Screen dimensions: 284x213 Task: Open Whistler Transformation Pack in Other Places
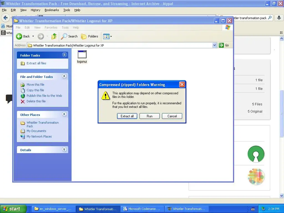[42, 124]
